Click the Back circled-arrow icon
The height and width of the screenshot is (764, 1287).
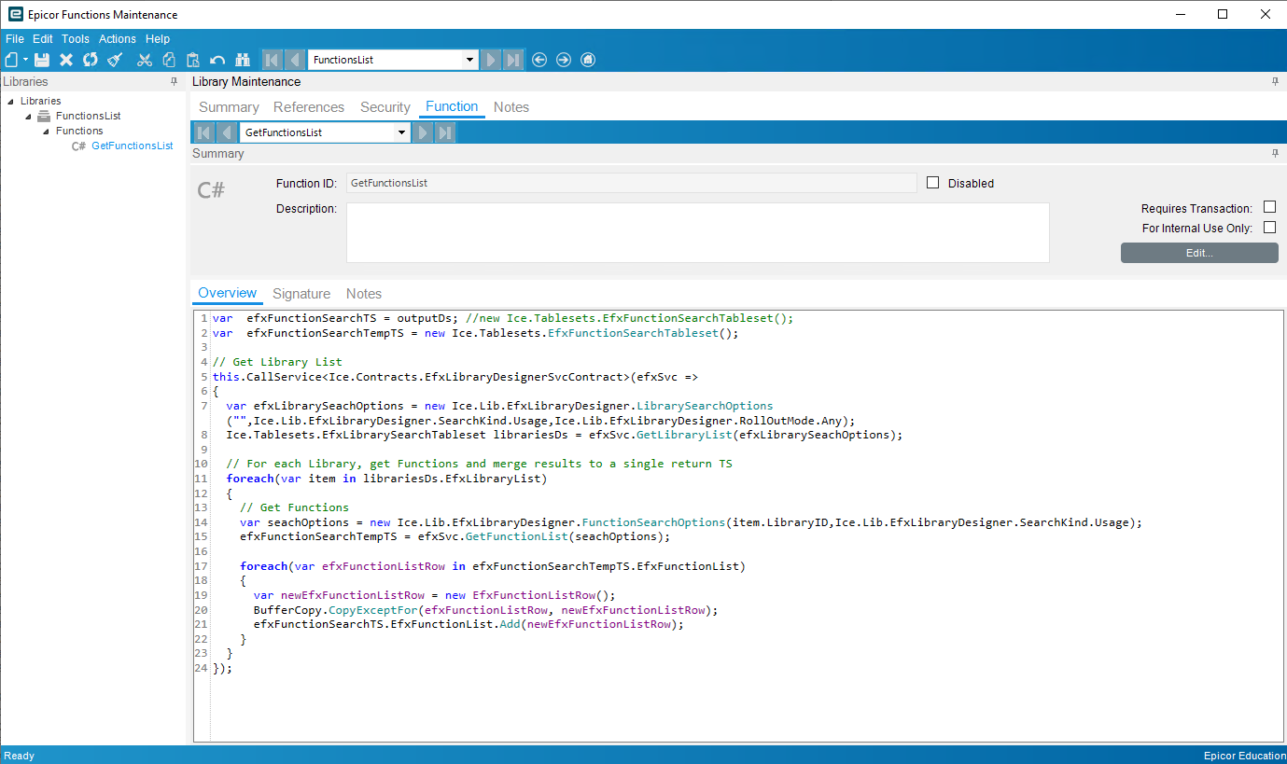(x=539, y=60)
